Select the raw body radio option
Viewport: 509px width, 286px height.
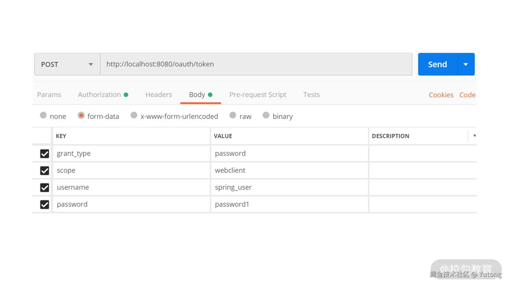[233, 115]
